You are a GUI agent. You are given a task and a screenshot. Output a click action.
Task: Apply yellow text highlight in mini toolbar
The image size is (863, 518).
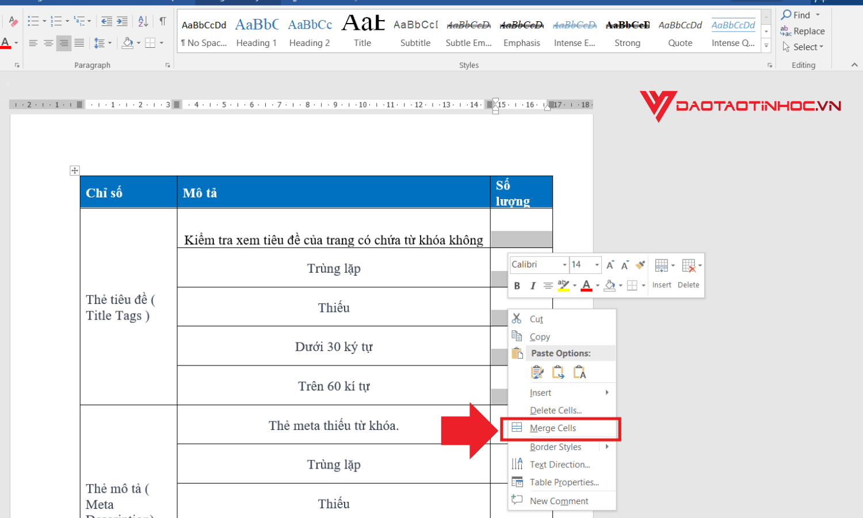(x=563, y=285)
